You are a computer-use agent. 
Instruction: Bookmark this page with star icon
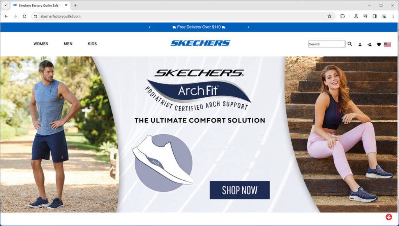329,16
